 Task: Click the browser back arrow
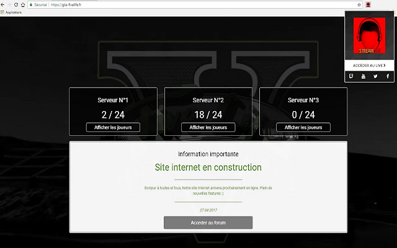click(x=2, y=4)
